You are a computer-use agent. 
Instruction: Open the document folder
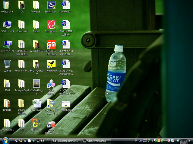22,25
